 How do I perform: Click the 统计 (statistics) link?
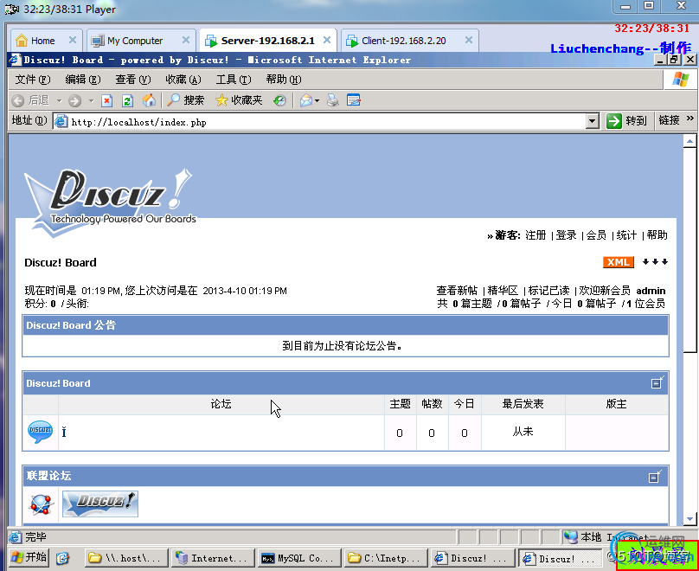click(x=626, y=235)
